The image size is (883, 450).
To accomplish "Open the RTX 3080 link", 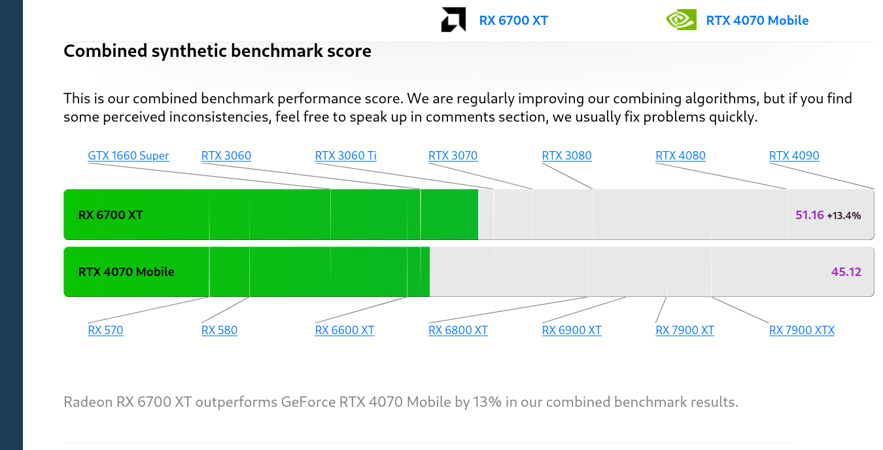I will point(566,156).
